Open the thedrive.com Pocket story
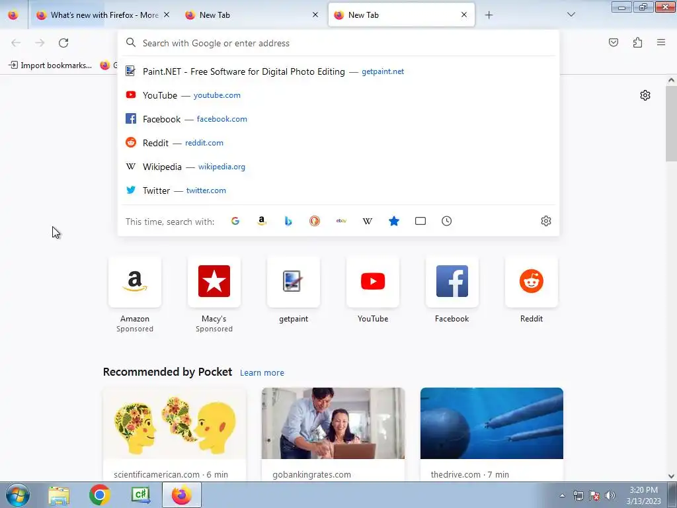 pyautogui.click(x=492, y=434)
